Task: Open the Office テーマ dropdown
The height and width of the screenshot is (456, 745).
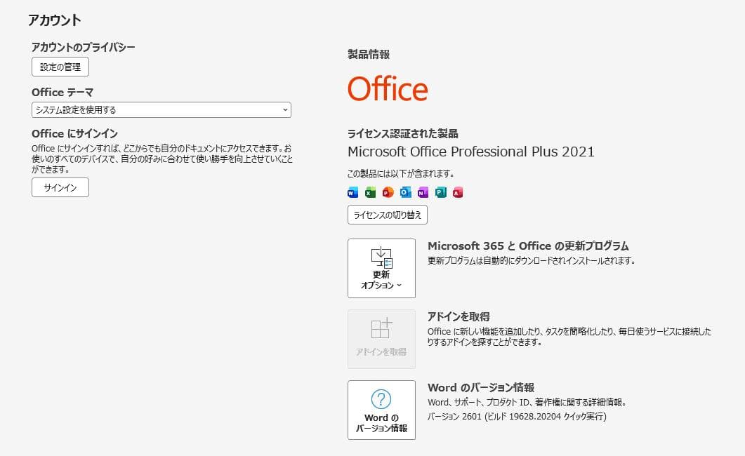Action: pos(161,109)
